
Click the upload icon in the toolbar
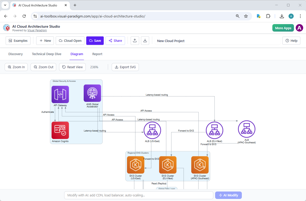coord(135,41)
